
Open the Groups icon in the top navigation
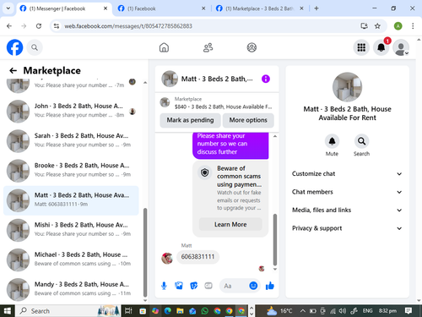(252, 47)
